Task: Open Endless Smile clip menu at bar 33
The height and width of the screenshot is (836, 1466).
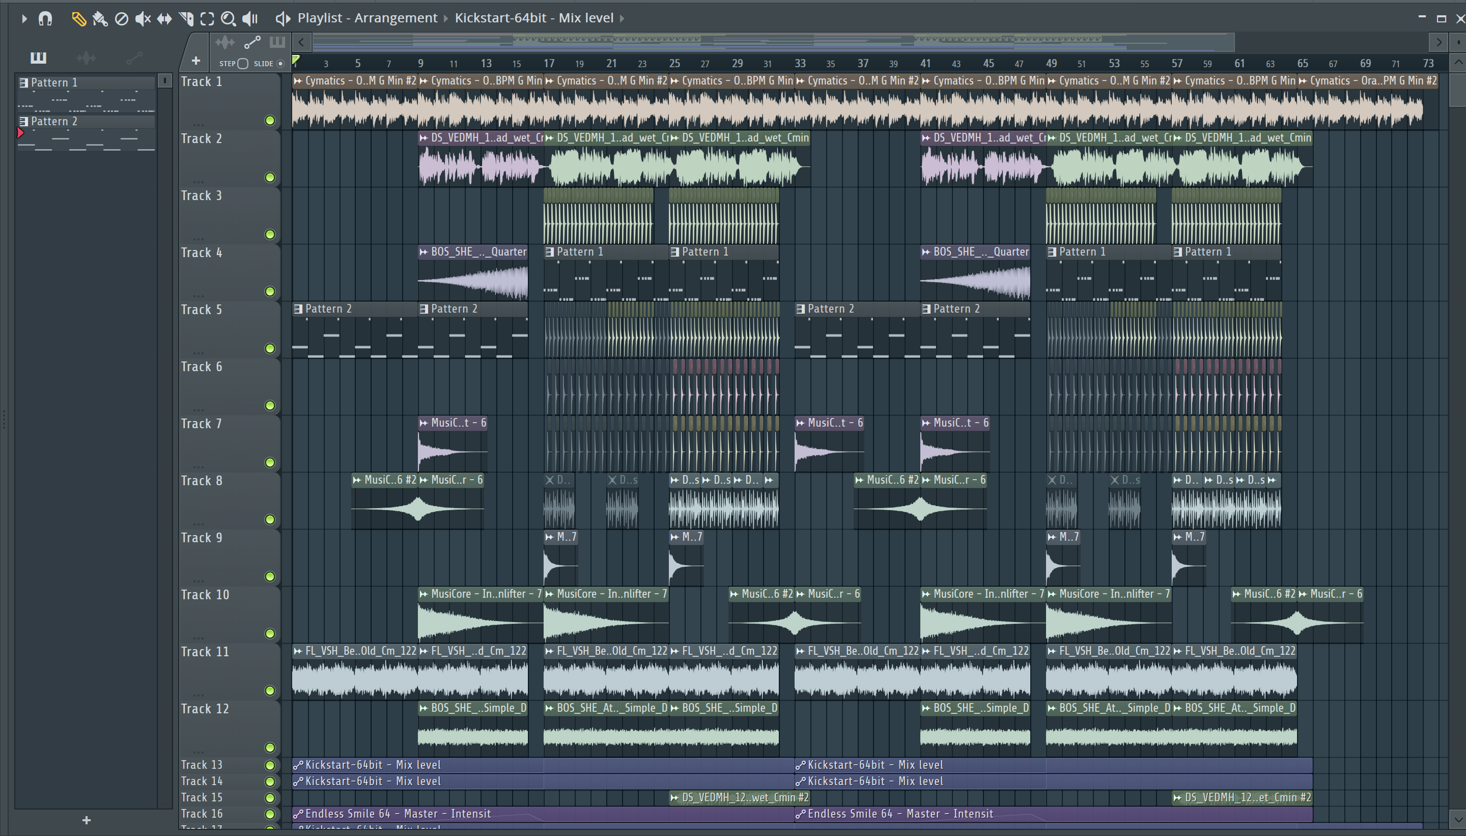Action: pos(801,814)
